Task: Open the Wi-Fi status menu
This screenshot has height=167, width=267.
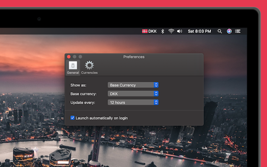Action: 171,31
